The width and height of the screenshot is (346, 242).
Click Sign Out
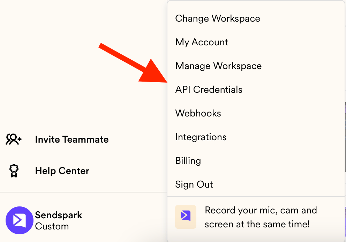tap(194, 184)
